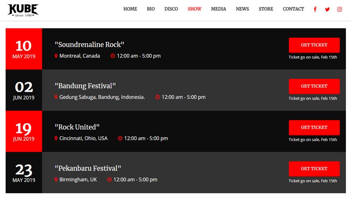Click location pin beside Birmingham, UK

point(56,180)
